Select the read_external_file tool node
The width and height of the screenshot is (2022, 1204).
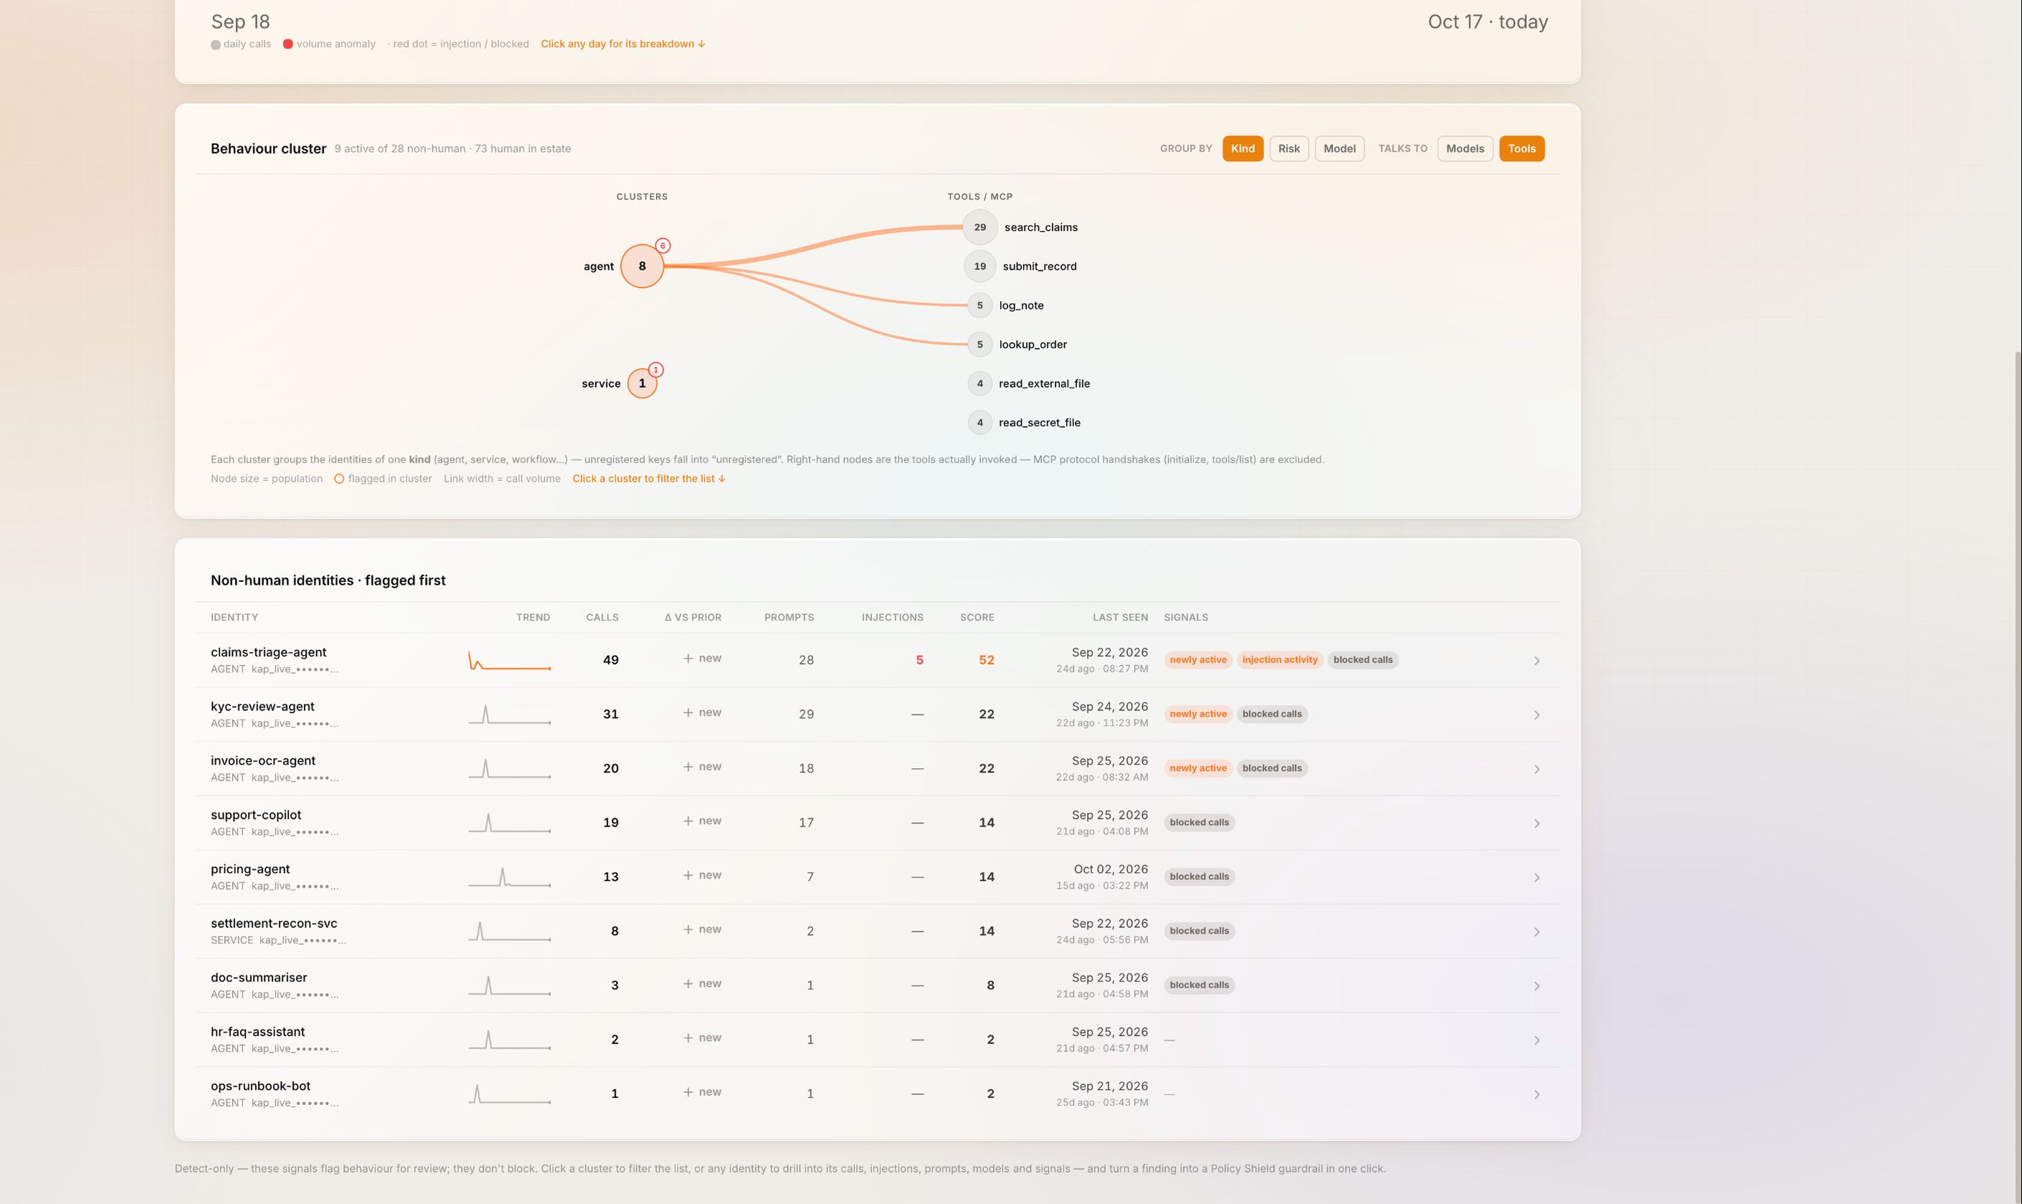coord(979,383)
